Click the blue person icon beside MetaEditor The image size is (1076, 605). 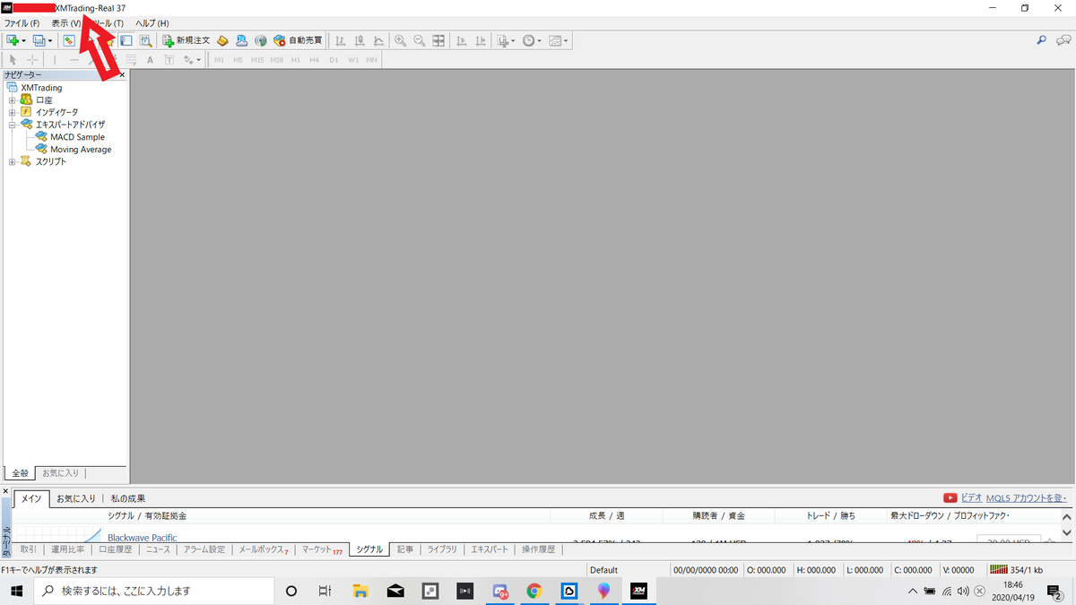(241, 40)
